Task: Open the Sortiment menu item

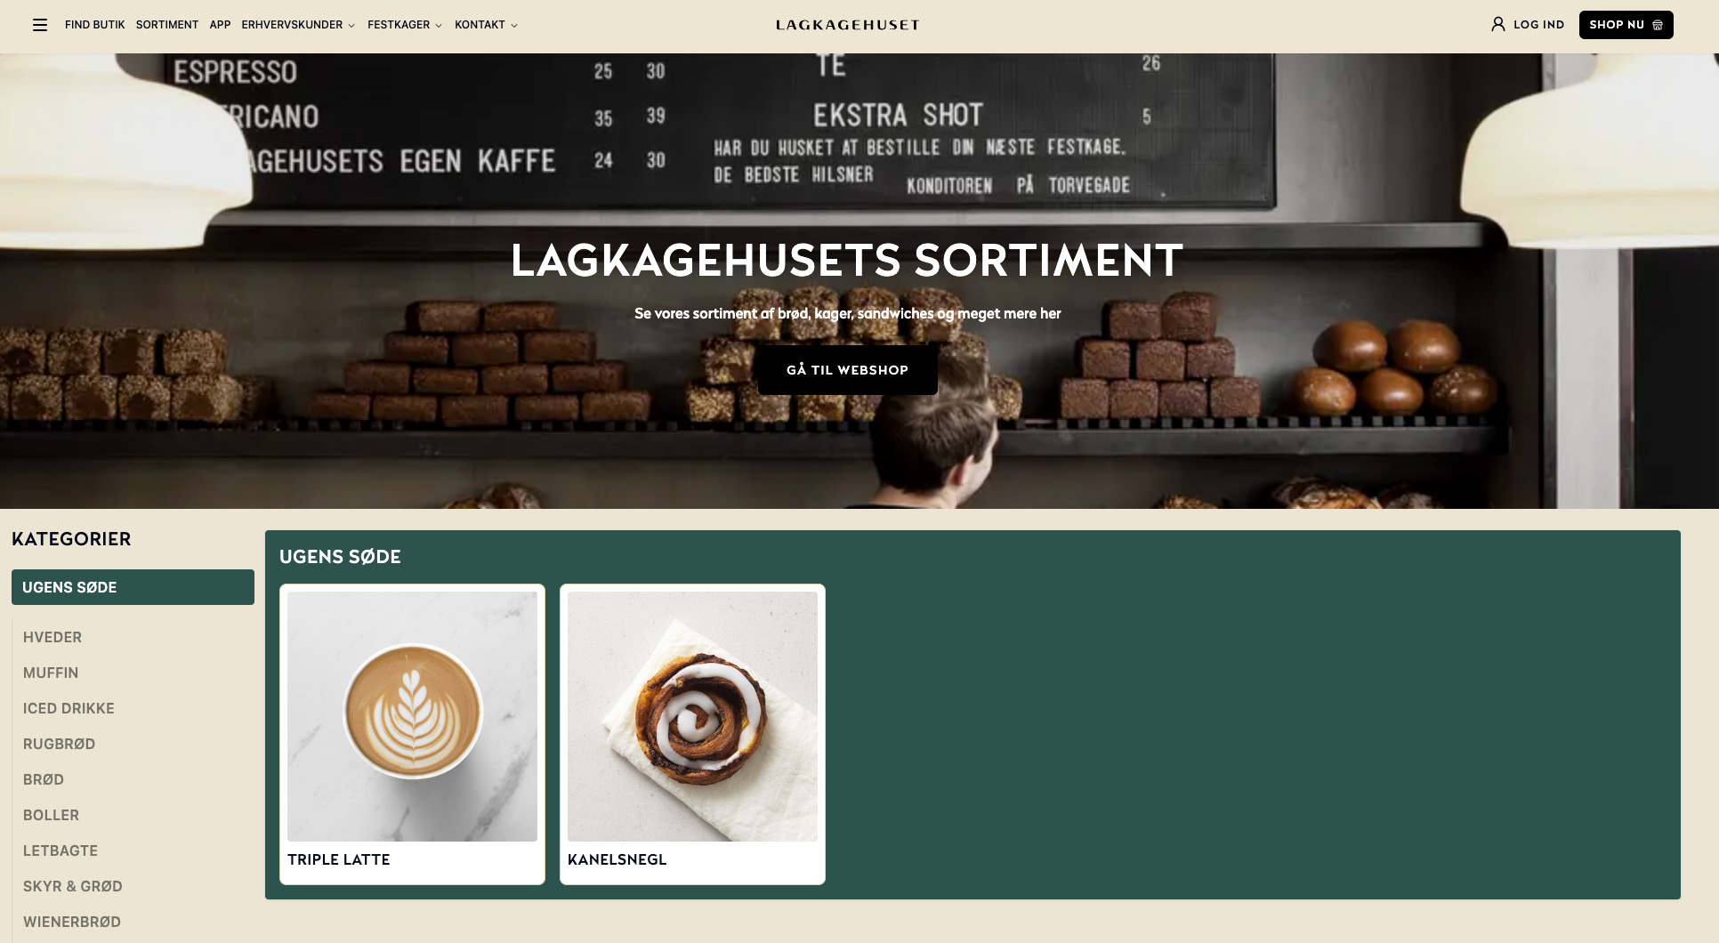Action: [167, 25]
